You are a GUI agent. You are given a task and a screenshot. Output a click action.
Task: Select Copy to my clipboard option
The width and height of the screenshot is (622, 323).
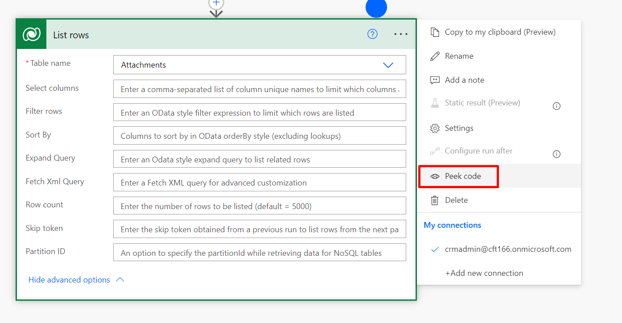499,32
